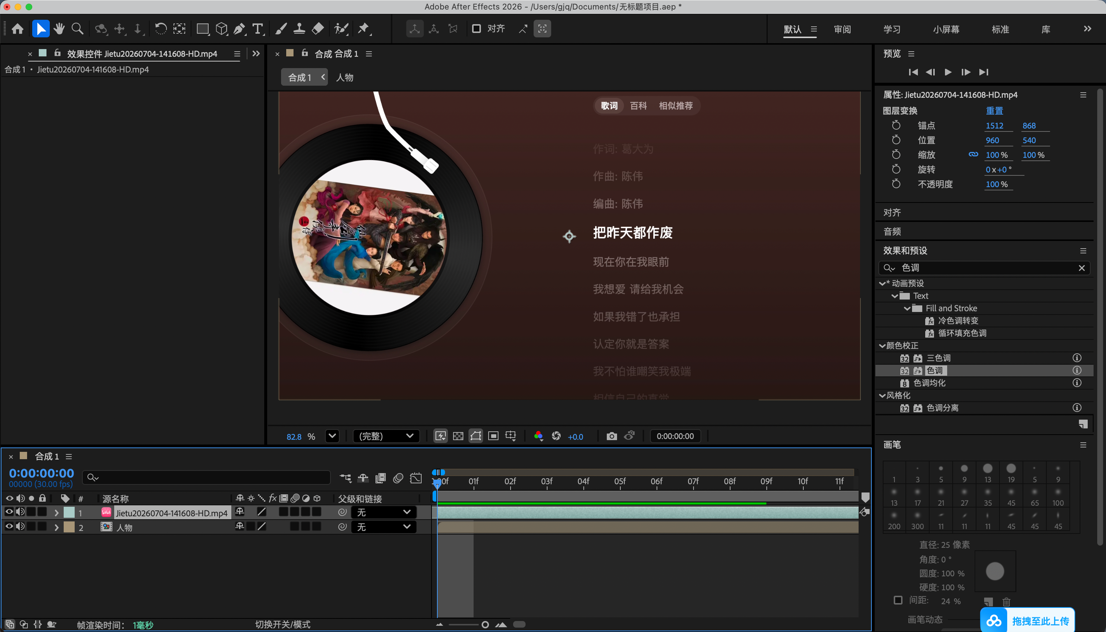Pick the Zoom magnifier tool
Image resolution: width=1106 pixels, height=632 pixels.
coord(78,29)
